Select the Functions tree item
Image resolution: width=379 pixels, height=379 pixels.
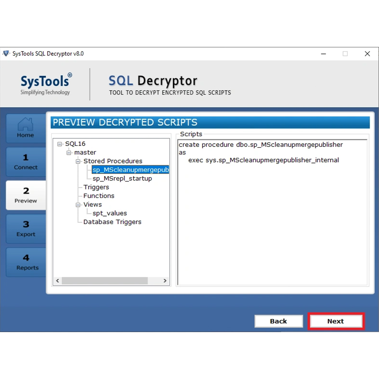click(x=99, y=196)
